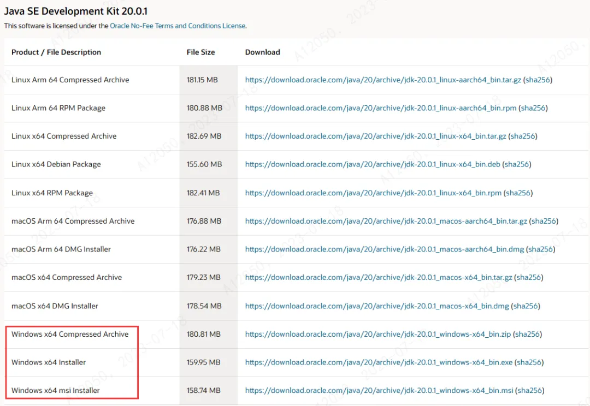Select the Linux x64 Compressed Archive text
This screenshot has width=590, height=406.
coord(64,136)
